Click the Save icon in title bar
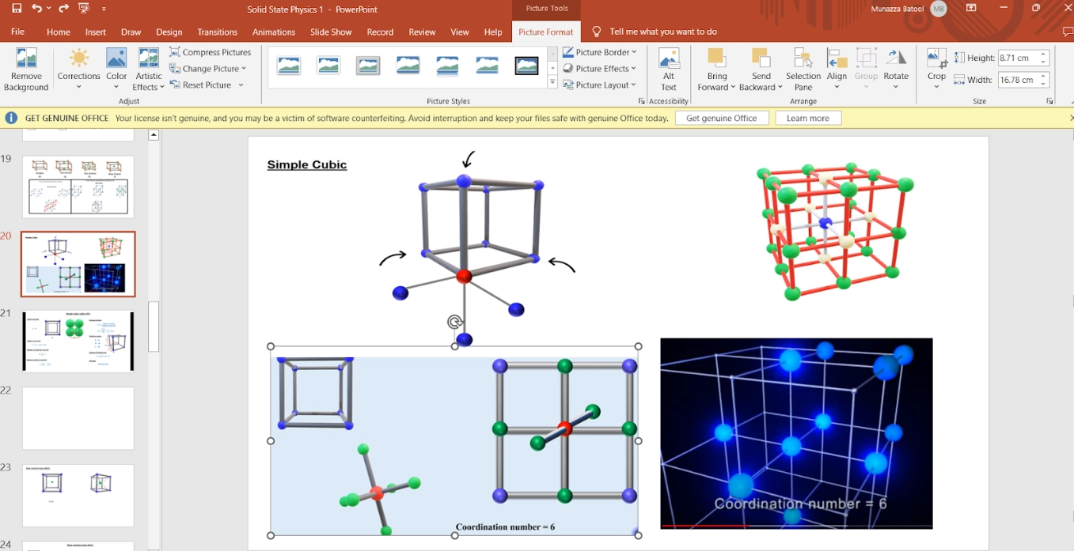The image size is (1074, 551). [x=17, y=9]
